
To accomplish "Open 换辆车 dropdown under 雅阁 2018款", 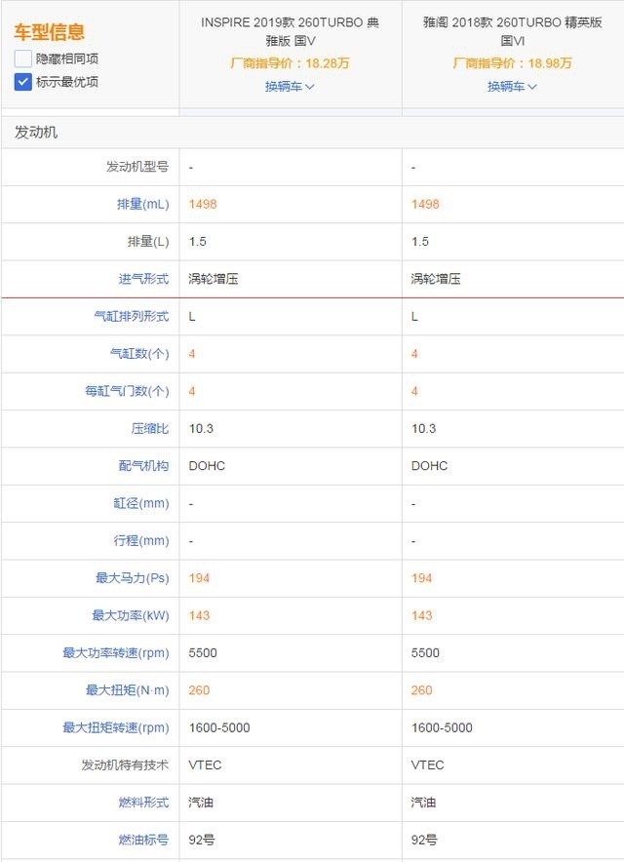I will (x=512, y=87).
